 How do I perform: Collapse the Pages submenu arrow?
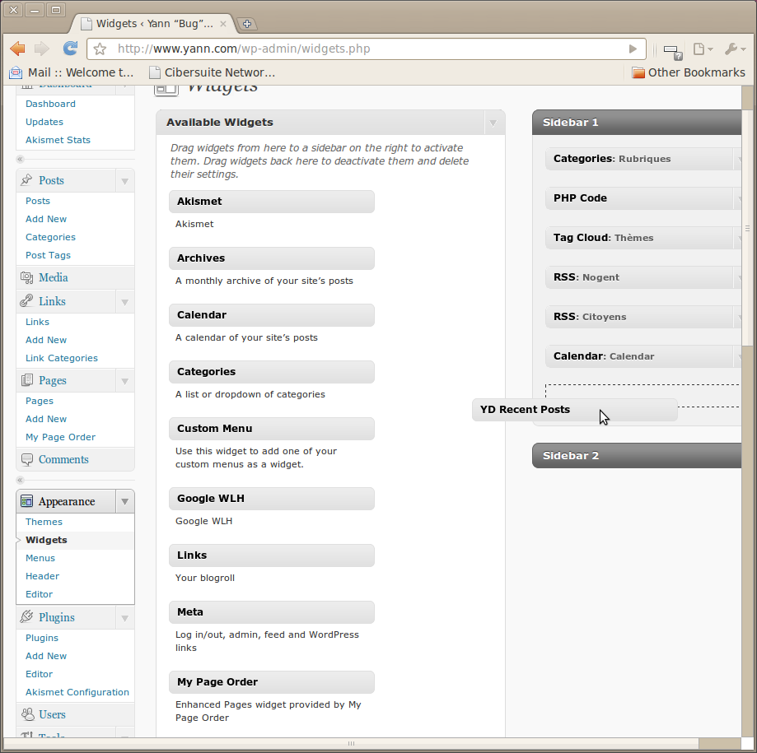point(124,381)
